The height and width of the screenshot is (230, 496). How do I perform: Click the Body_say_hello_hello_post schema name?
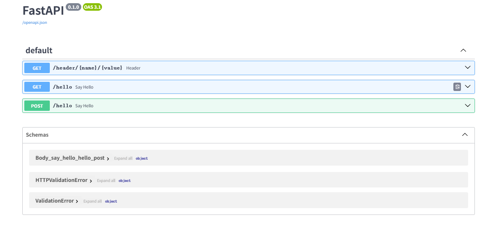[70, 158]
